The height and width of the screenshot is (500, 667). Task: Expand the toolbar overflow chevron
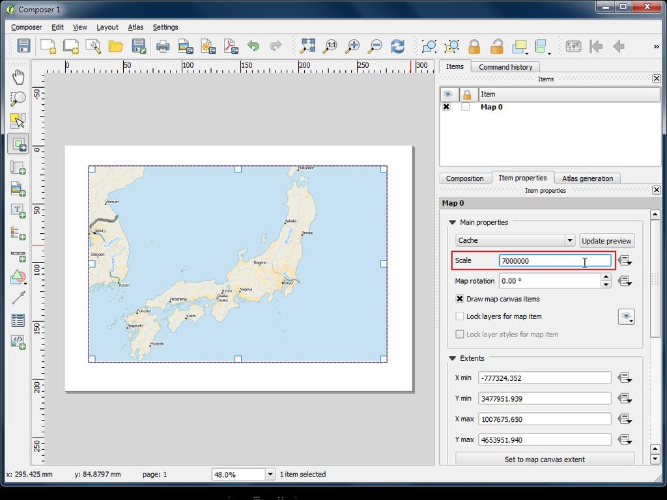(x=657, y=46)
